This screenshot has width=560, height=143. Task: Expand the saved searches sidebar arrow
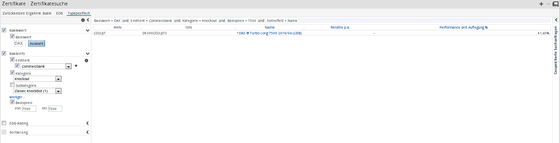[556, 20]
